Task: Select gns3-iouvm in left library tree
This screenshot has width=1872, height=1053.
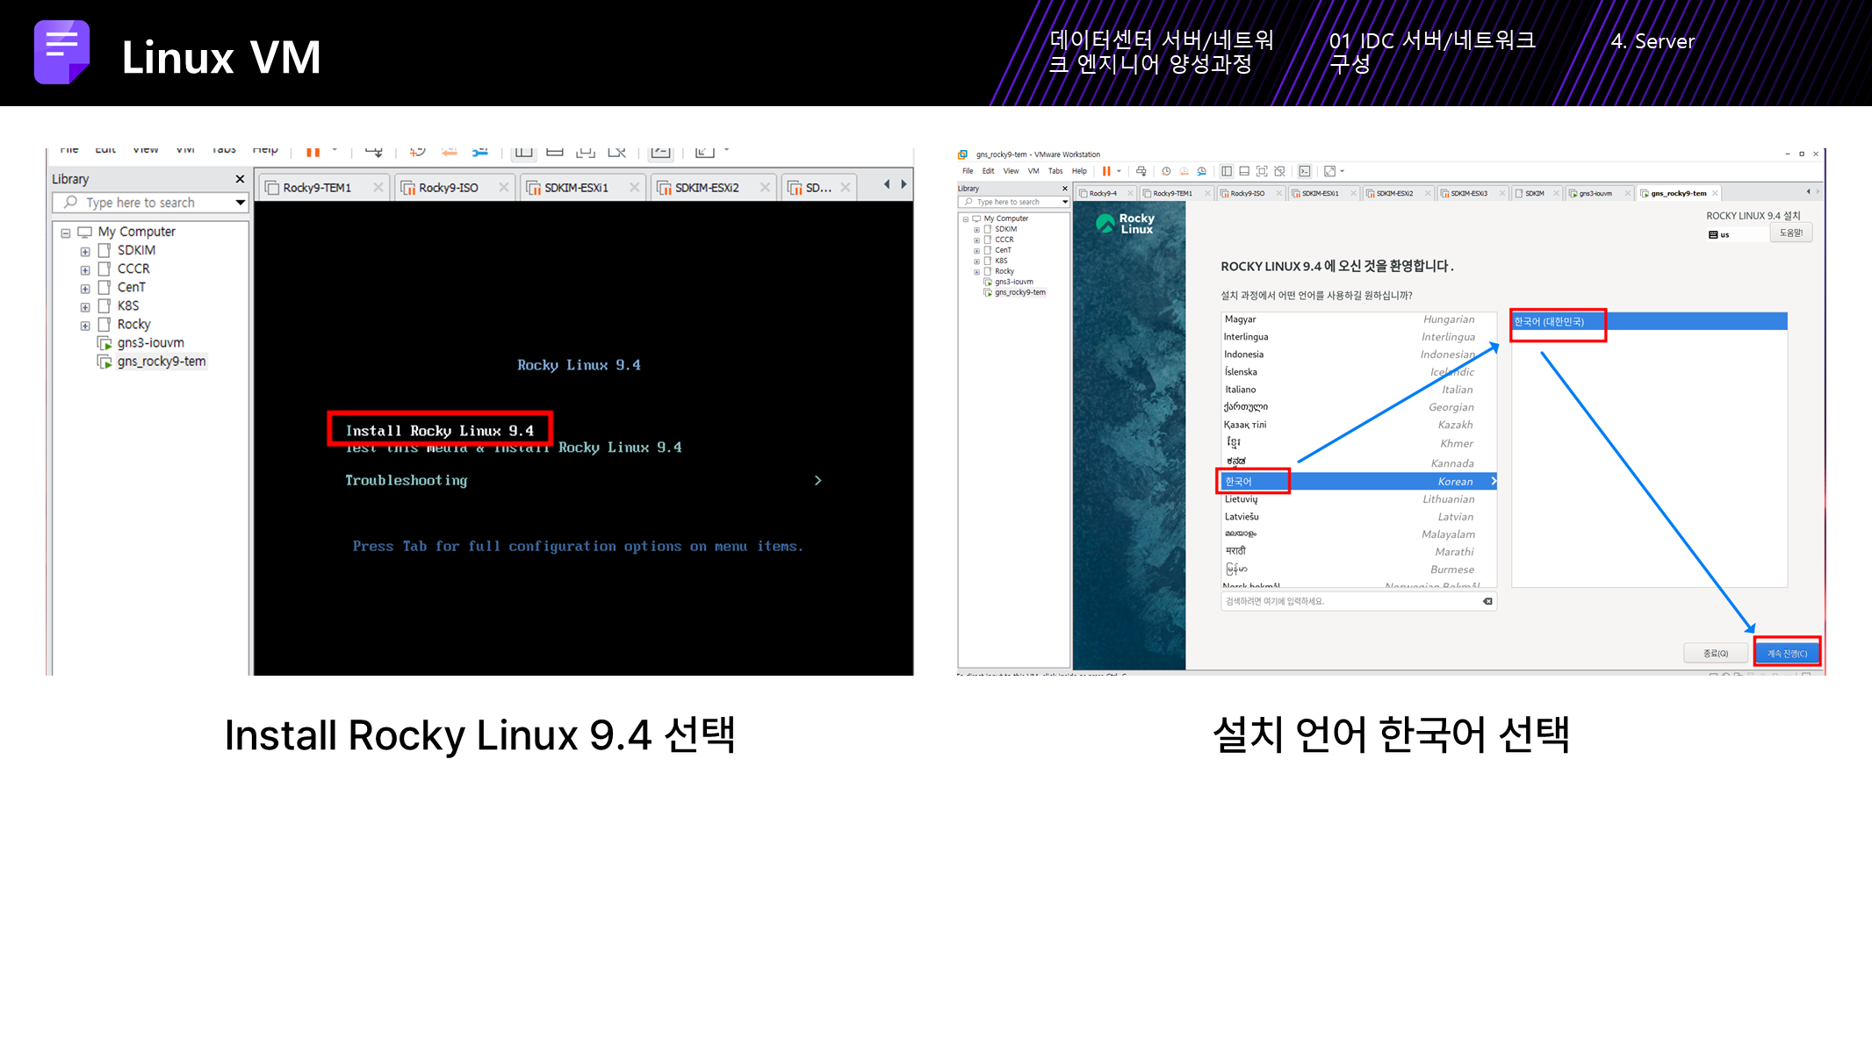Action: tap(150, 343)
